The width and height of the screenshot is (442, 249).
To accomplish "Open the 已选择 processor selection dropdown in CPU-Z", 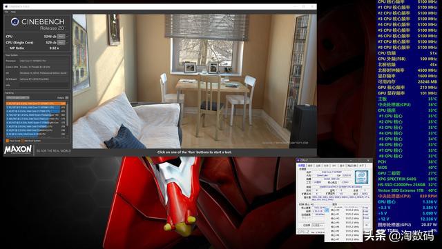I will (318, 225).
